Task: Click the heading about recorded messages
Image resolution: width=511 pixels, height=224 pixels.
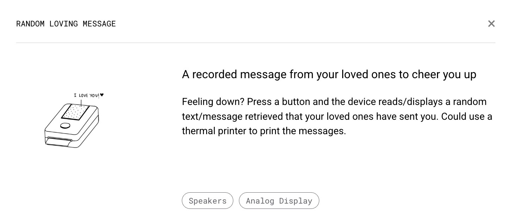Action: 329,74
